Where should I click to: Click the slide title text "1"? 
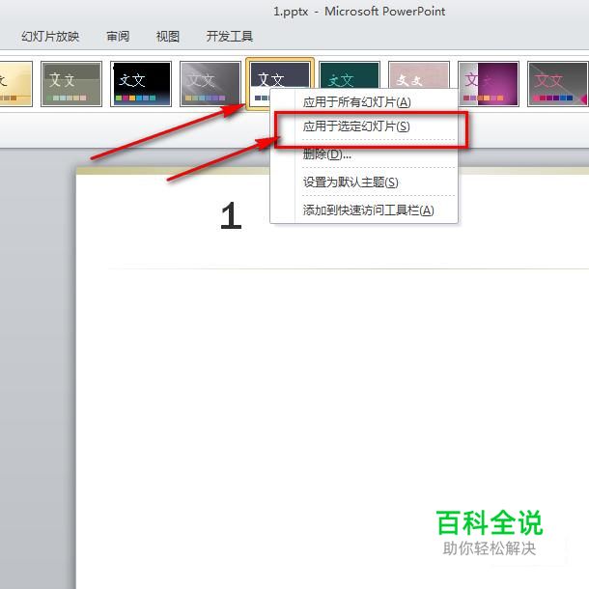coord(231,215)
